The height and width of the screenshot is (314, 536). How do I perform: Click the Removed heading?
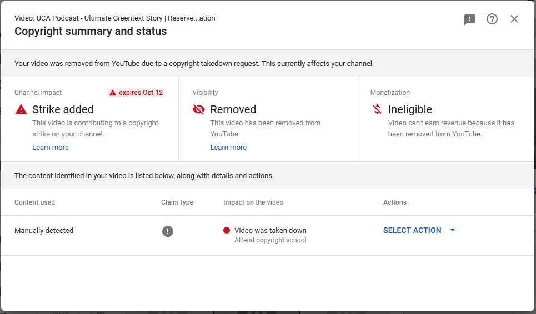click(233, 109)
